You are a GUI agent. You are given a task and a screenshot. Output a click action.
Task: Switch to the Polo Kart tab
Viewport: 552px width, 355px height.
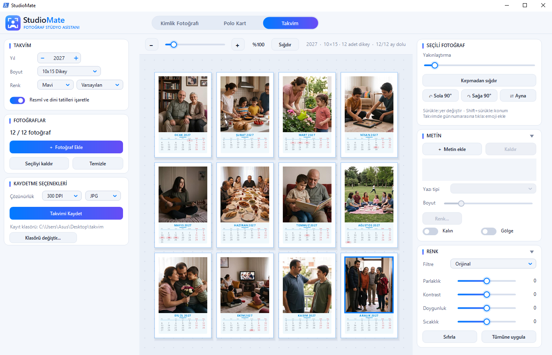(x=235, y=23)
